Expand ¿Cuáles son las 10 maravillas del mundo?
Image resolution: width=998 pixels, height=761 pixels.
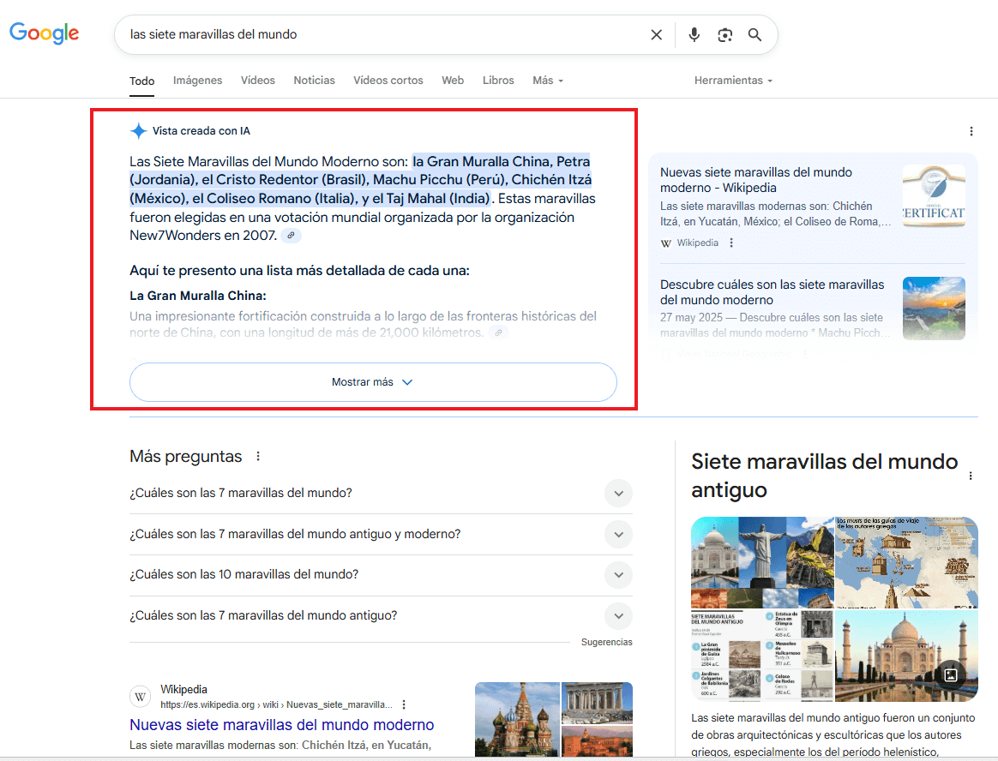381,574
